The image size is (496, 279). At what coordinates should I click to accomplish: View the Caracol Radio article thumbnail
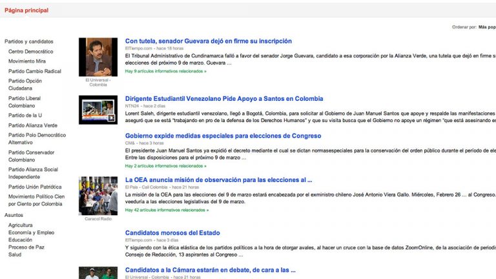coord(98,196)
